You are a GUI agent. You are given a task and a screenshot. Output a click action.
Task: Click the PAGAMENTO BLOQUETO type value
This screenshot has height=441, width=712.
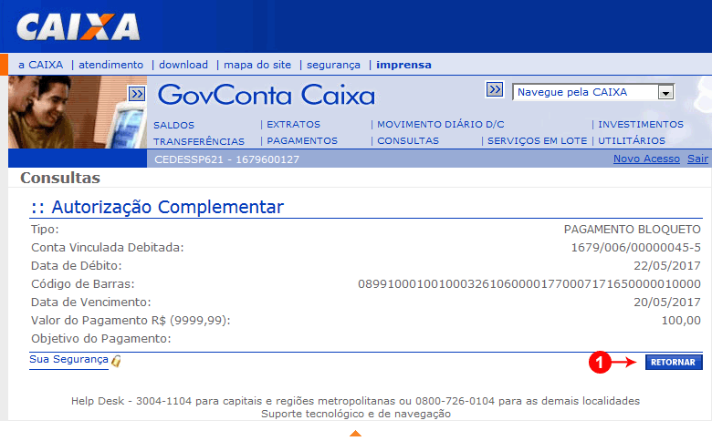click(x=632, y=230)
